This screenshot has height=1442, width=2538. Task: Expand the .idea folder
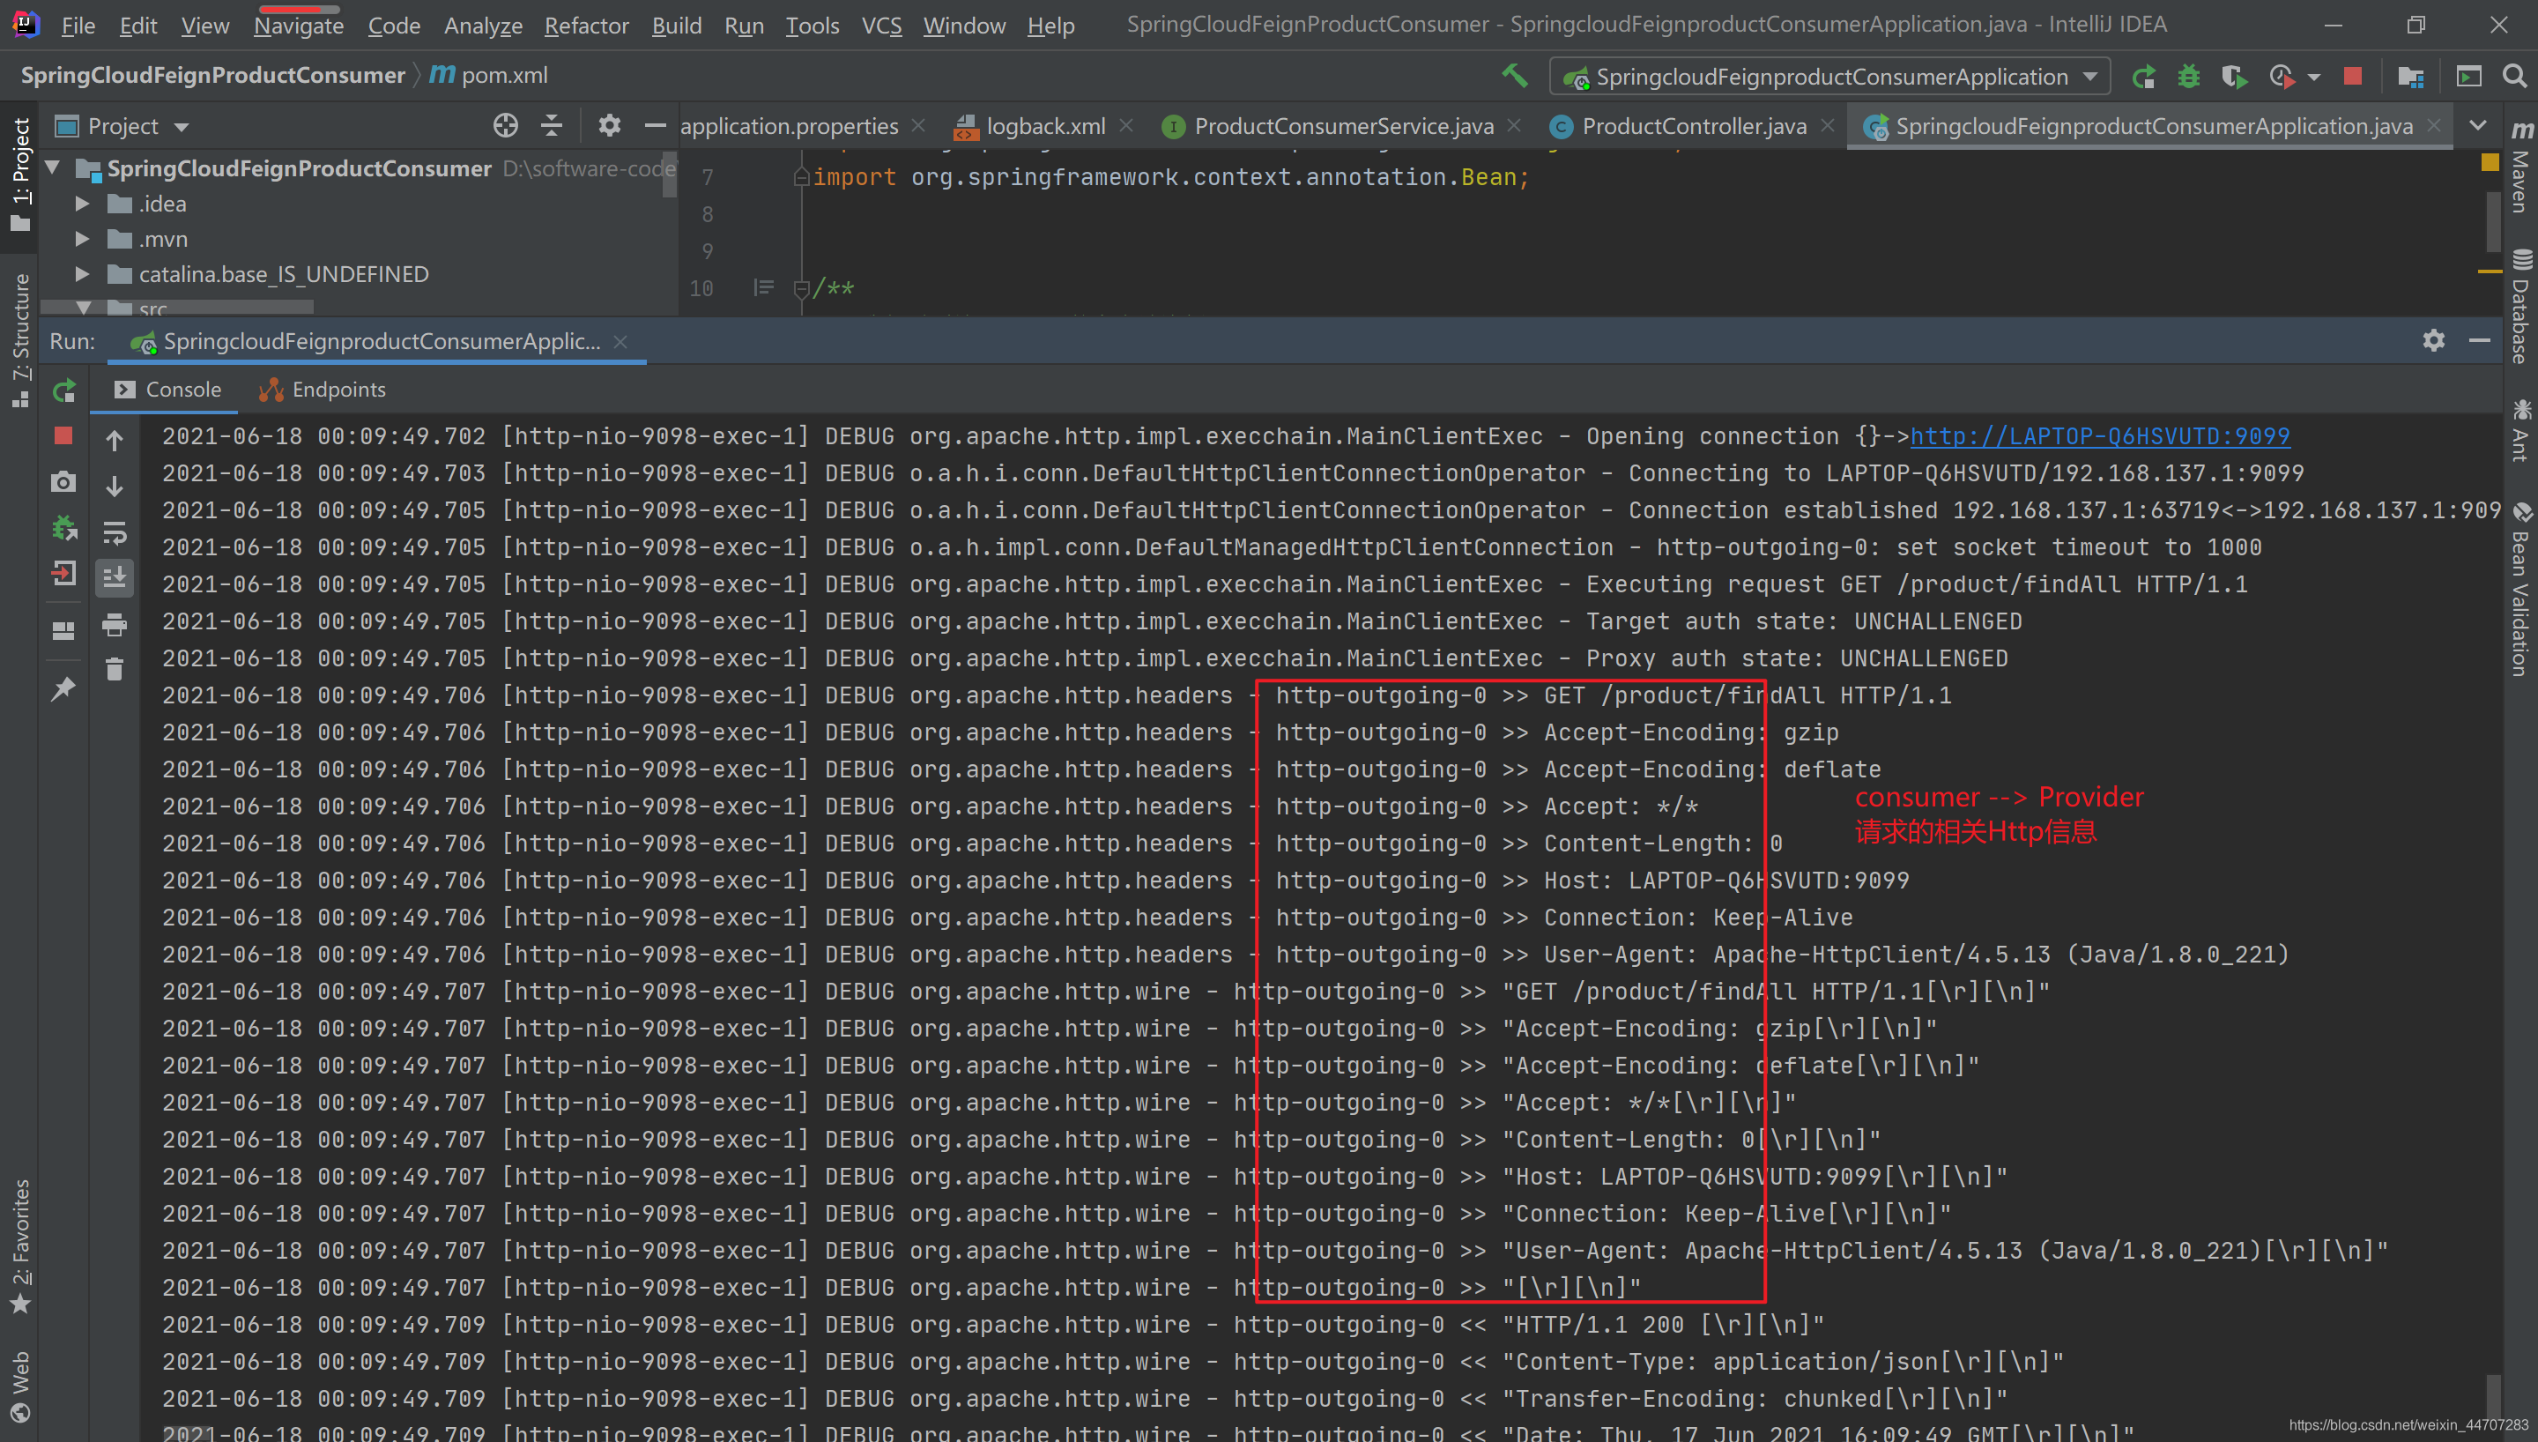tap(83, 204)
